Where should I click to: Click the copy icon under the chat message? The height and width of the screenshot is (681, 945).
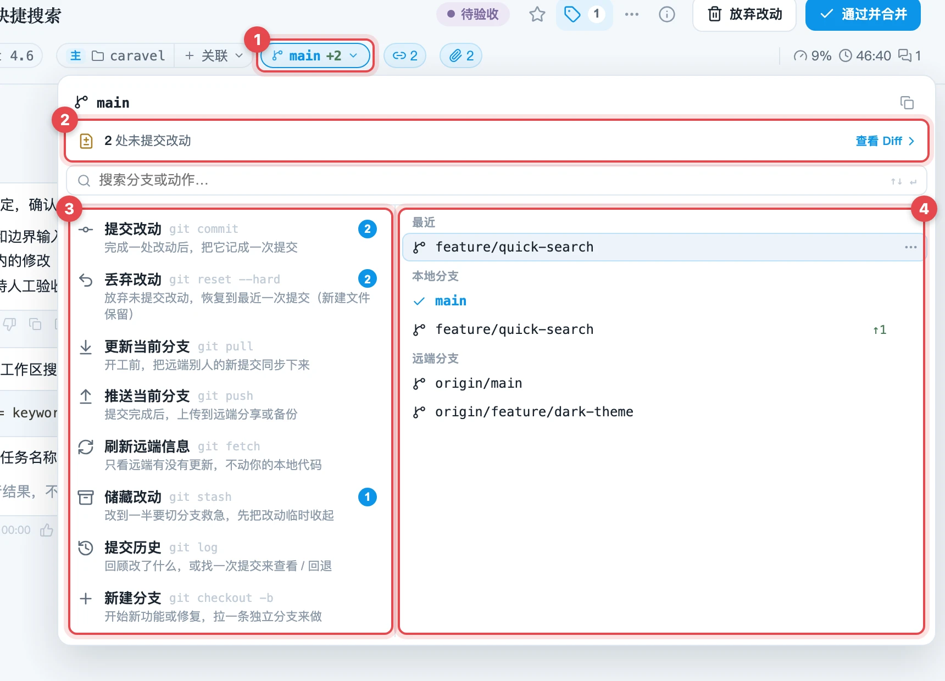pos(35,324)
